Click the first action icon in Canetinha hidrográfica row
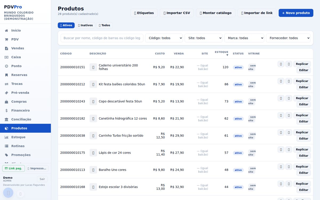 pos(281,115)
